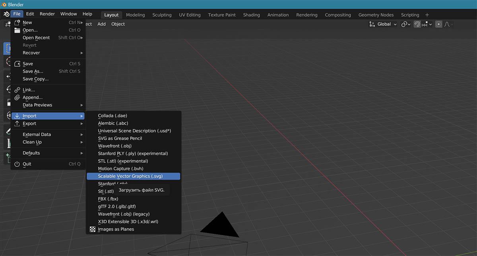
Task: Open the Edit menu
Action: tap(30, 14)
